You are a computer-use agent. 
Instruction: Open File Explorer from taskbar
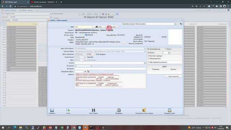(21, 127)
